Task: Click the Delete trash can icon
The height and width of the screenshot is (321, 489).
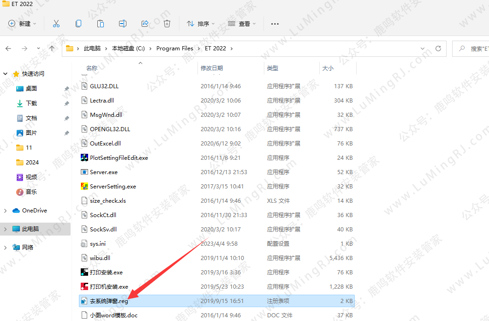Action: point(167,24)
